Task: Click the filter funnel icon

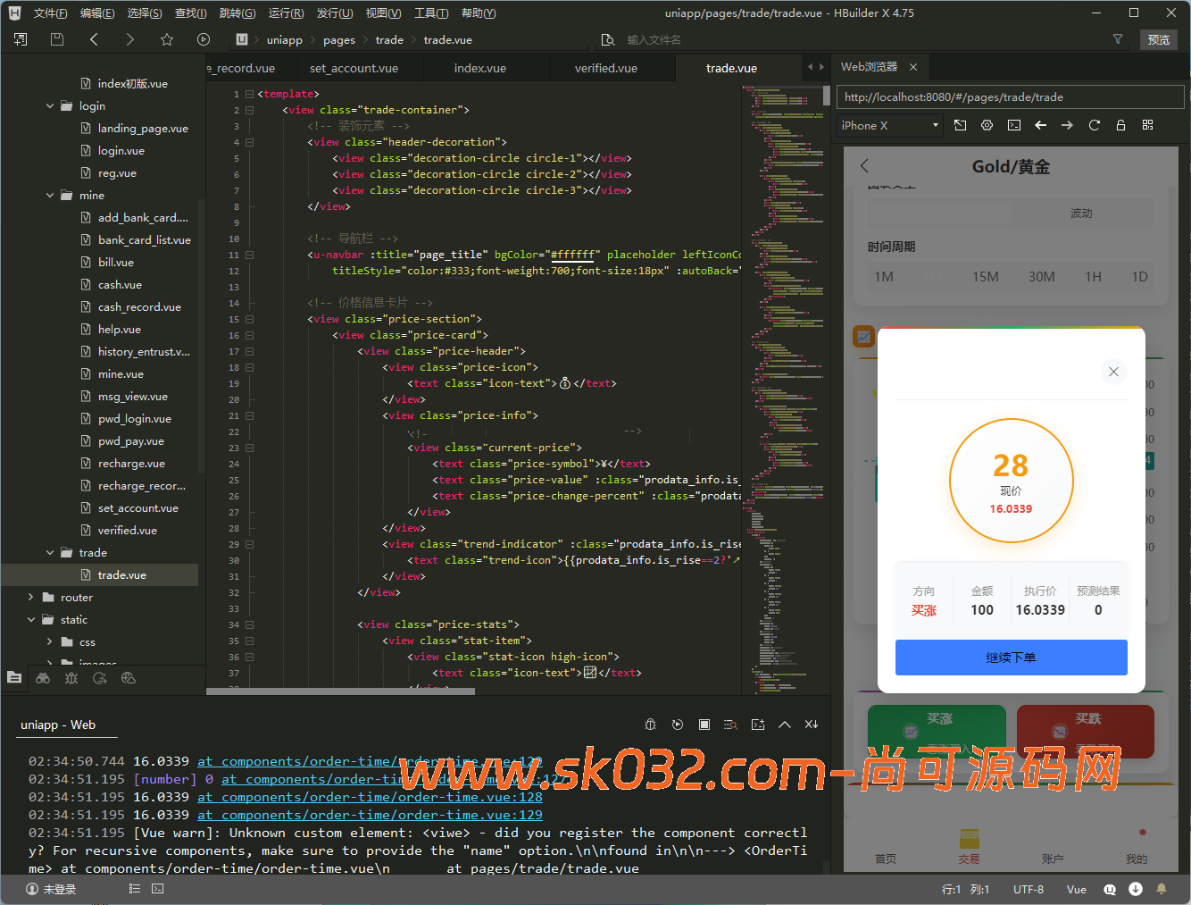Action: (1117, 39)
